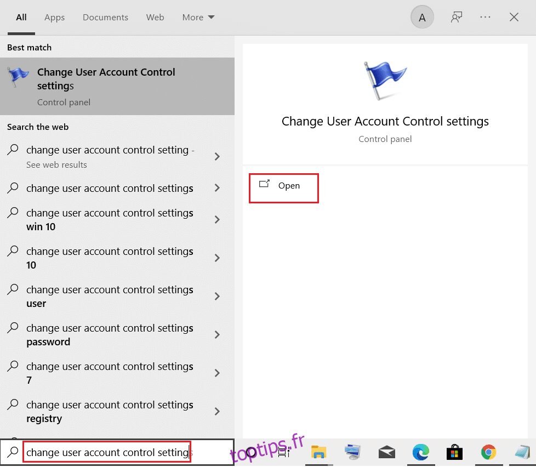Expand the More filter dropdown
The image size is (536, 467).
click(x=198, y=18)
